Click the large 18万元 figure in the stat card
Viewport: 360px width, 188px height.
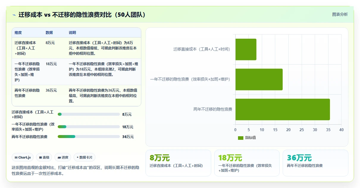coord(230,158)
